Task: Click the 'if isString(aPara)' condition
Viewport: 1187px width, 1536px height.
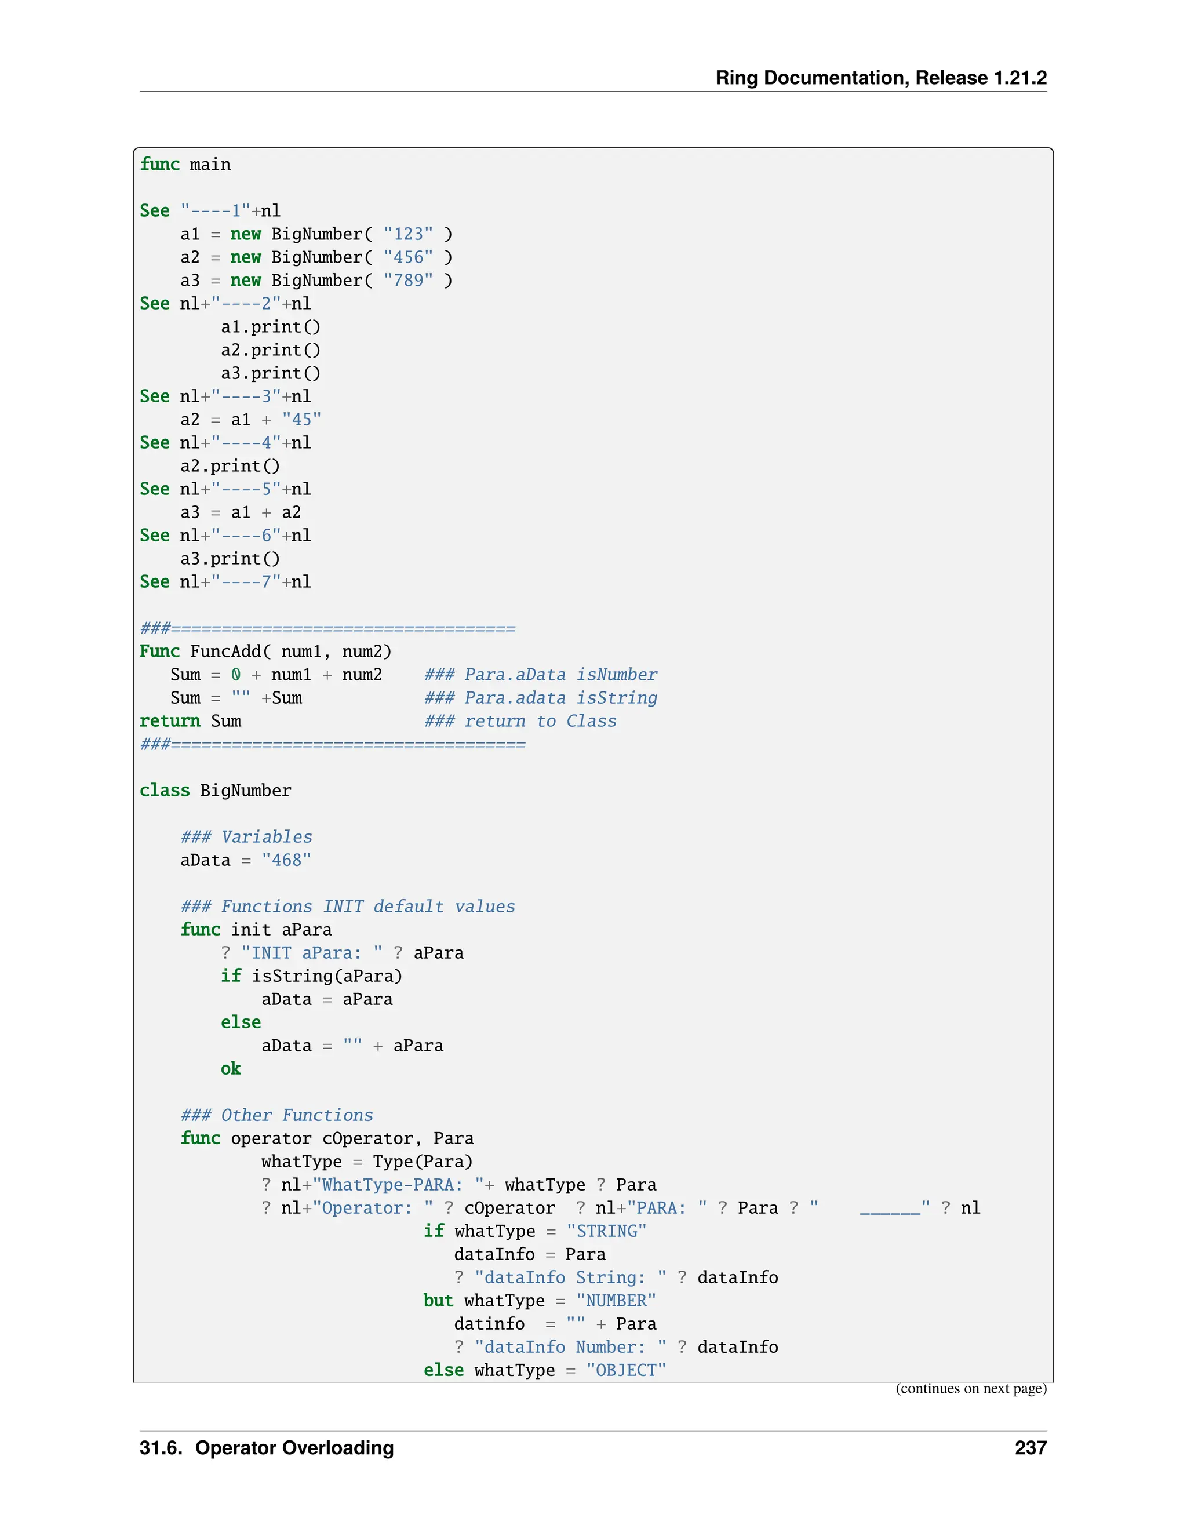Action: [x=311, y=976]
